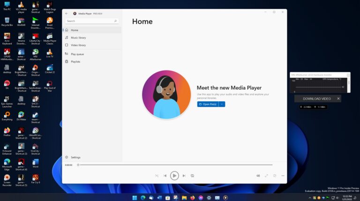Toggle repeat mode
This screenshot has height=201, width=360.
pos(192,176)
